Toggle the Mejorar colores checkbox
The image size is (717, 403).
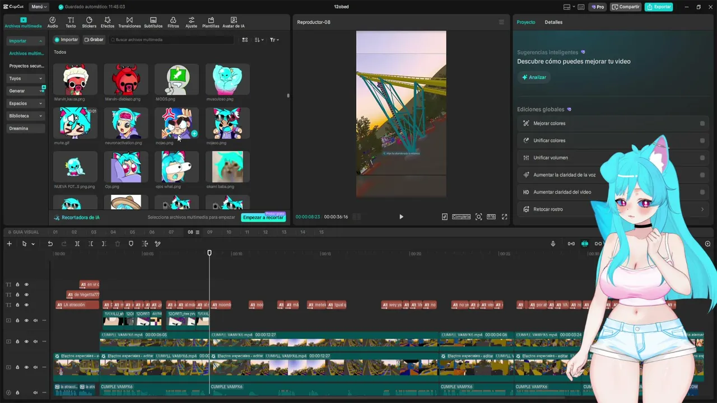click(x=702, y=123)
